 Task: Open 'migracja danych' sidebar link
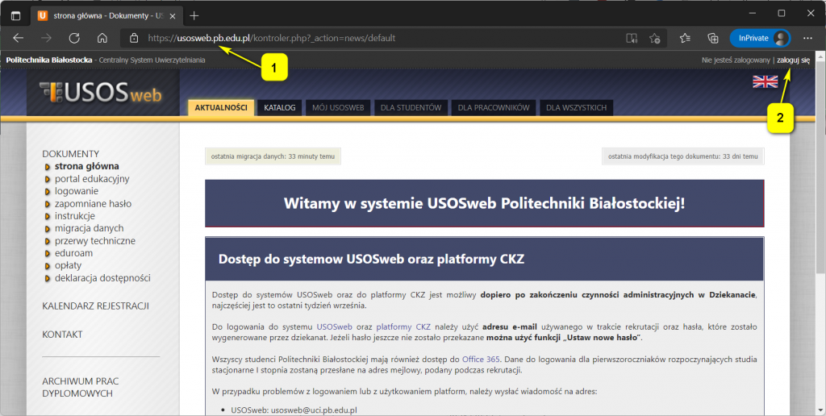pyautogui.click(x=89, y=228)
